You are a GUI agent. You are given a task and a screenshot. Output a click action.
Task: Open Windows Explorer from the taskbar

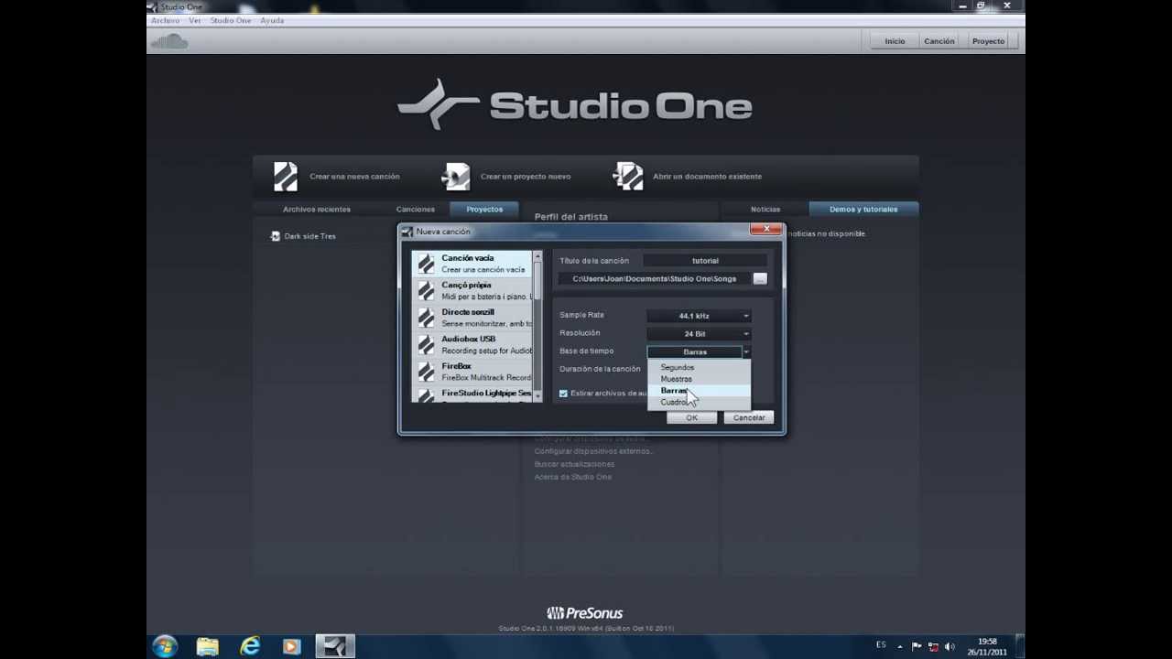click(x=208, y=646)
